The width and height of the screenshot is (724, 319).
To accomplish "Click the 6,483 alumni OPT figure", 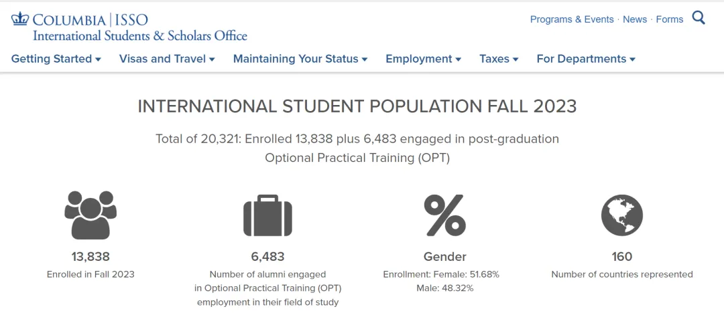I will [267, 256].
